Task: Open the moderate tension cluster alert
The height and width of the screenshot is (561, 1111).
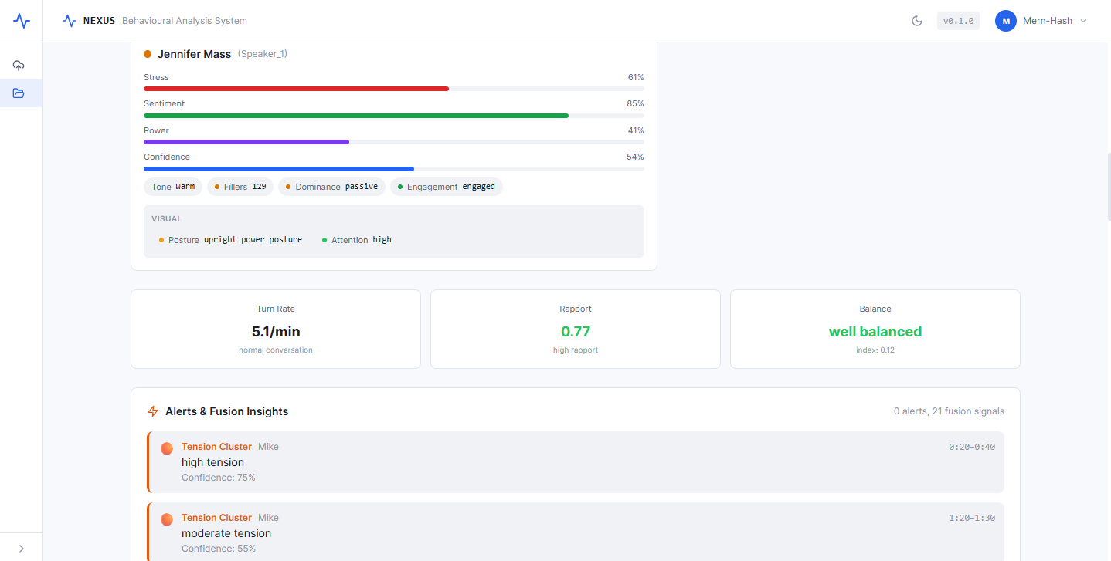Action: 576,532
